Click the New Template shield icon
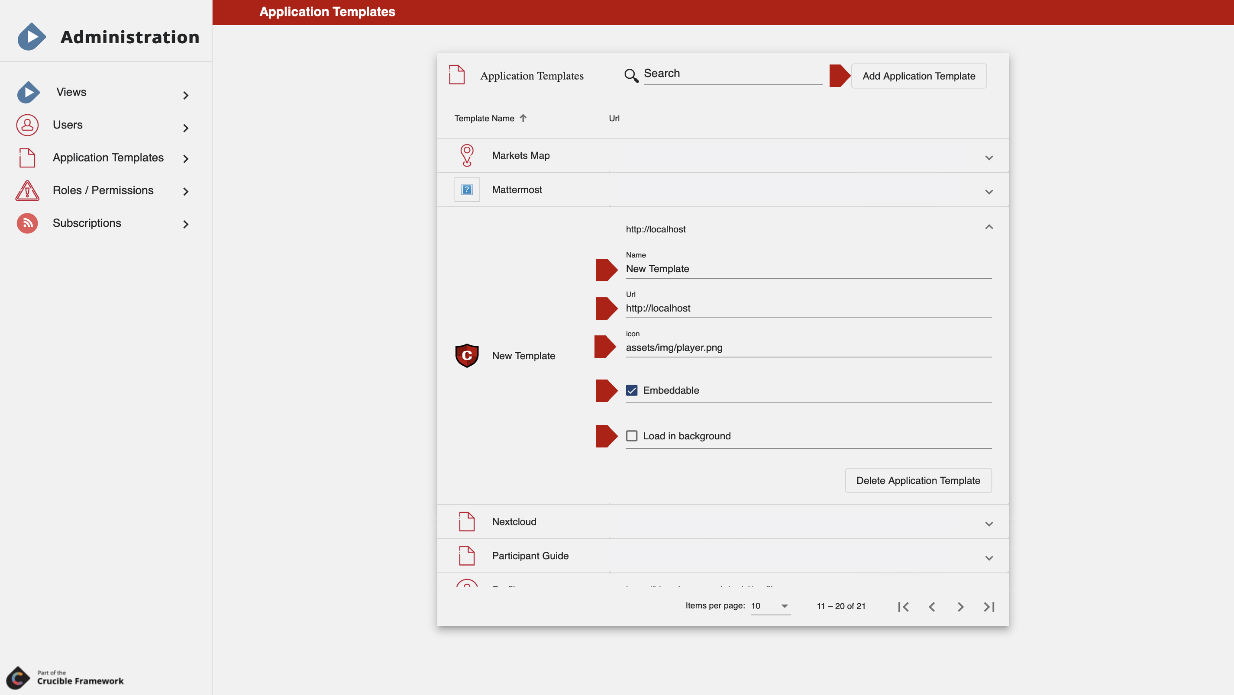The image size is (1234, 695). click(x=467, y=356)
